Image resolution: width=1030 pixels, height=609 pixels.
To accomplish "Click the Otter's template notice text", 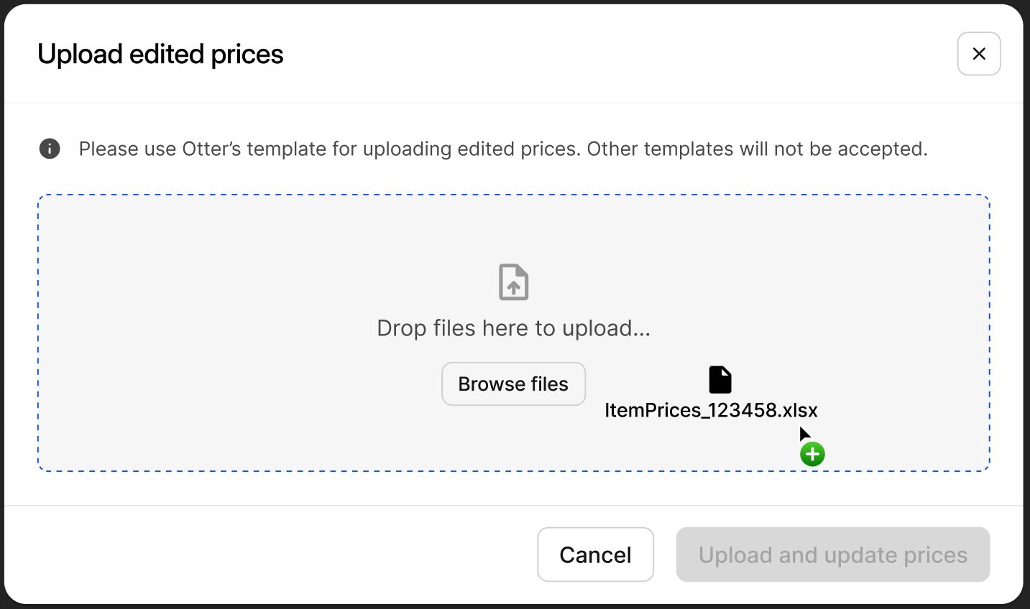I will point(327,149).
